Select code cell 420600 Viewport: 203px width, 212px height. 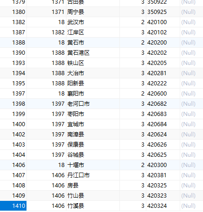(163, 94)
